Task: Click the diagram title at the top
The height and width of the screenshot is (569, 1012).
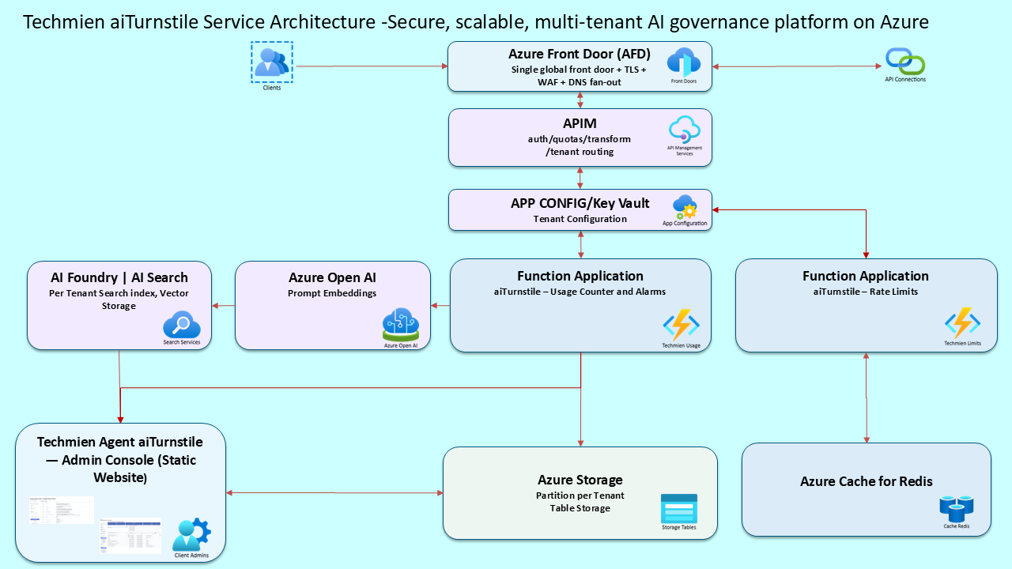Action: 475,22
